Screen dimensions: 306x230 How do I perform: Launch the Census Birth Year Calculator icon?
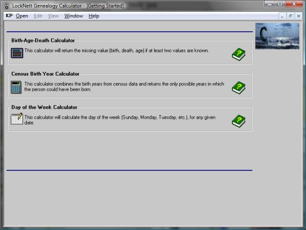coord(16,87)
